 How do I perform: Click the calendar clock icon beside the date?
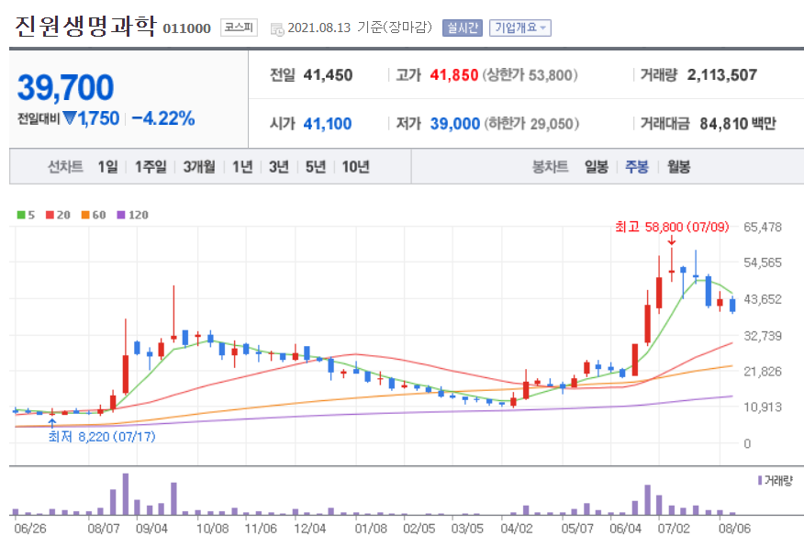click(277, 29)
